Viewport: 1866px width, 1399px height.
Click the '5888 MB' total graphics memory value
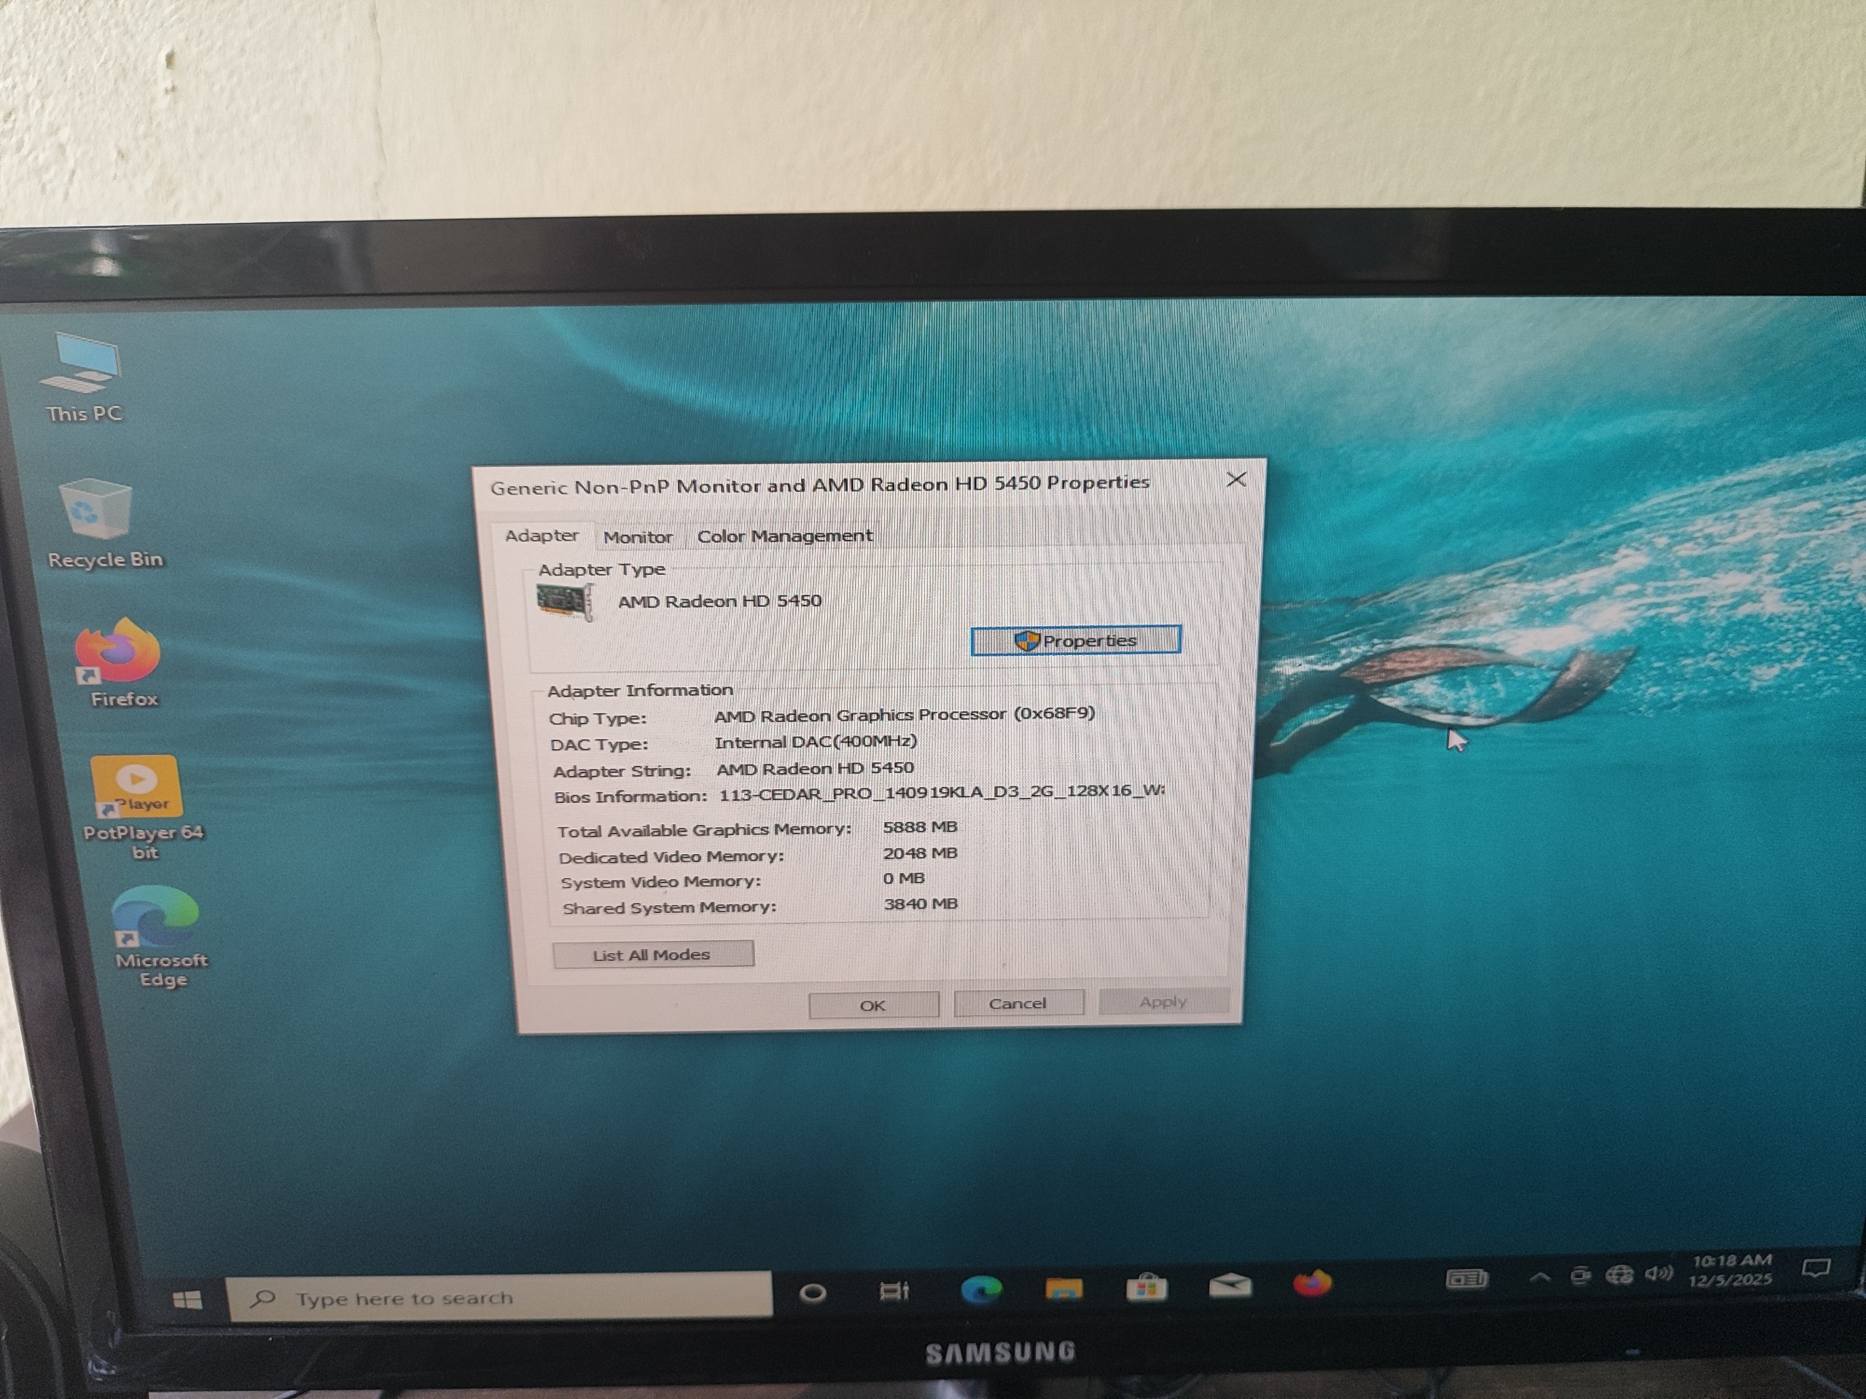point(919,827)
